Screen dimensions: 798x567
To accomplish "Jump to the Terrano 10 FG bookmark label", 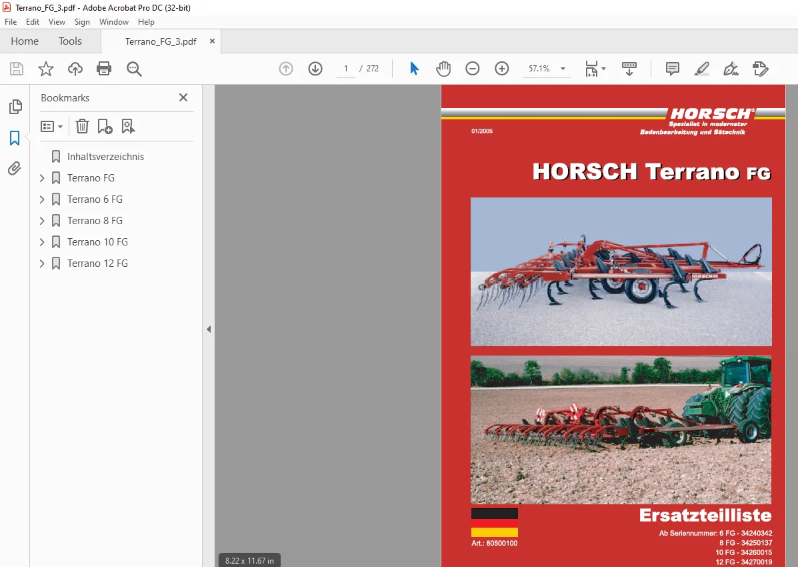I will click(98, 242).
